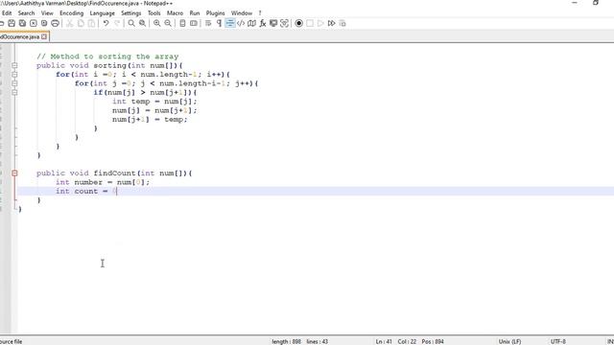The width and height of the screenshot is (614, 345).
Task: Open Folder as Workspace panel
Action: pyautogui.click(x=273, y=23)
